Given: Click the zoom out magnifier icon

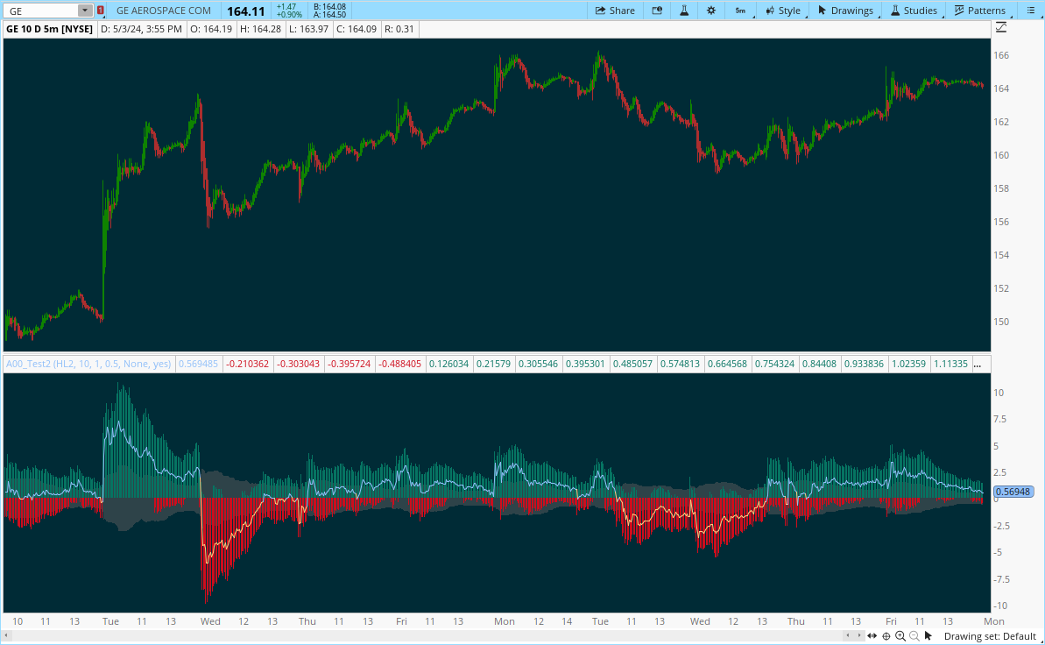Looking at the screenshot, I should [914, 636].
